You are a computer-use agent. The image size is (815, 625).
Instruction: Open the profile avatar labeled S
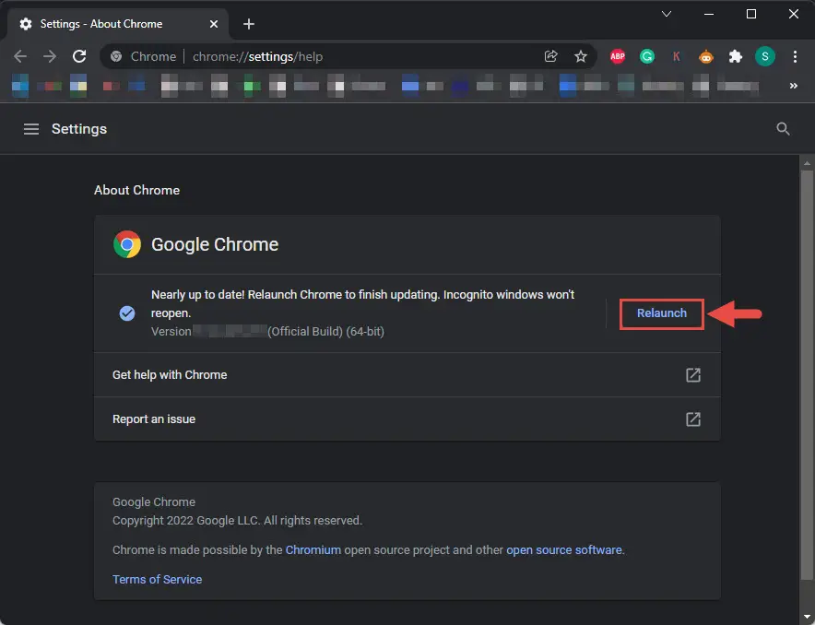click(x=764, y=56)
